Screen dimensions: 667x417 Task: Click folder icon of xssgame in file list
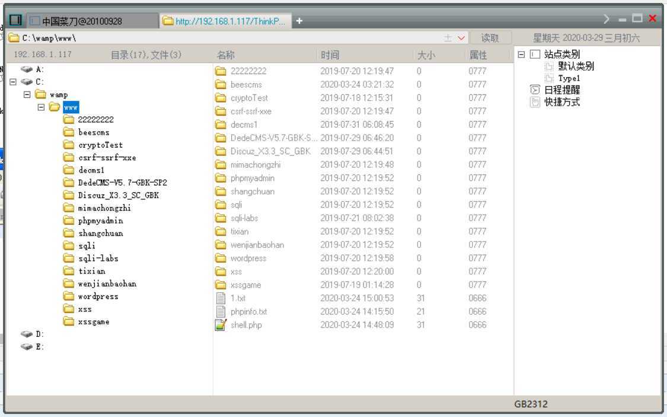(x=221, y=285)
